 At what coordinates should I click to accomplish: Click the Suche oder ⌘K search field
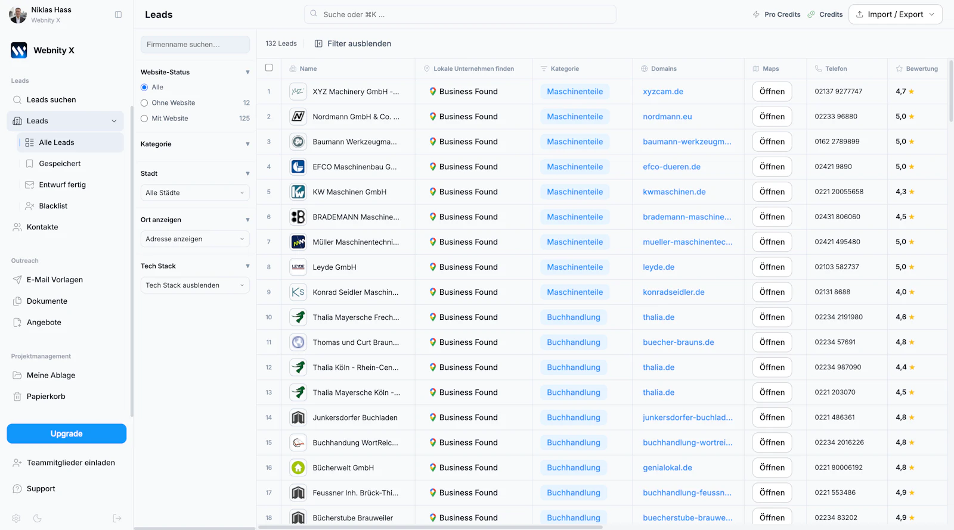pos(460,14)
